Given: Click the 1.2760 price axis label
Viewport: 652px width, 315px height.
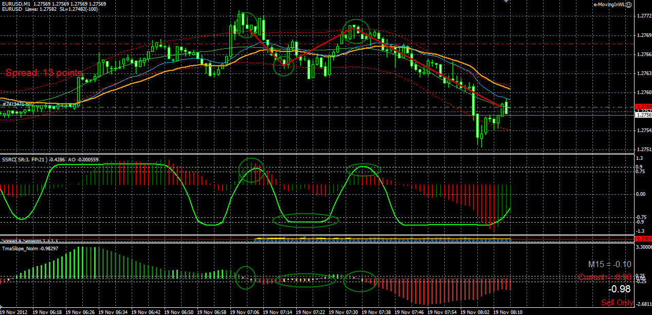Looking at the screenshot, I should [x=644, y=92].
